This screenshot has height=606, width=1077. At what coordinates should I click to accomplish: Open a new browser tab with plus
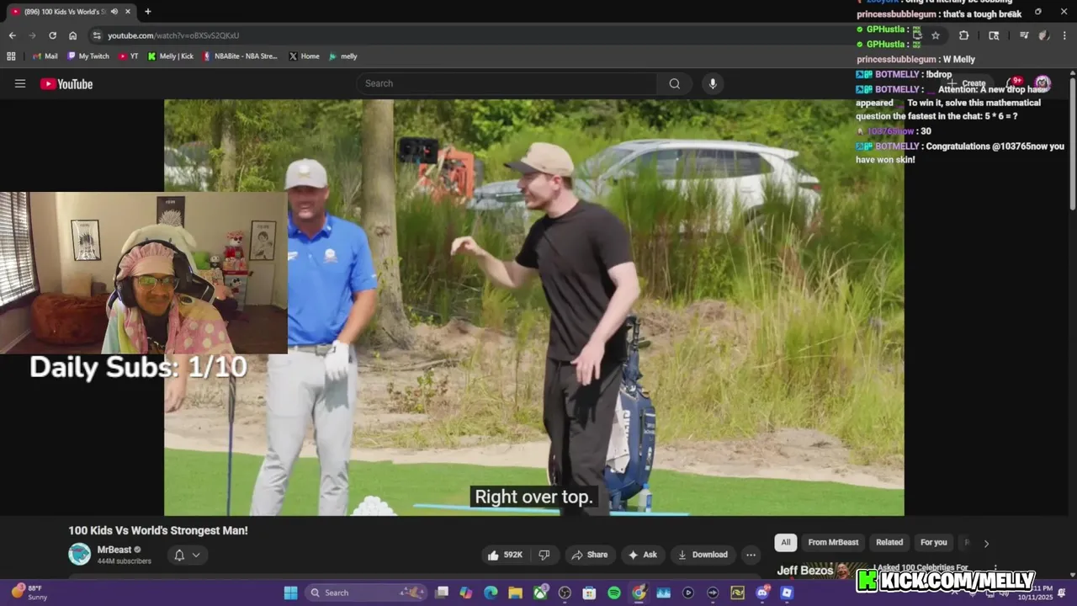148,12
